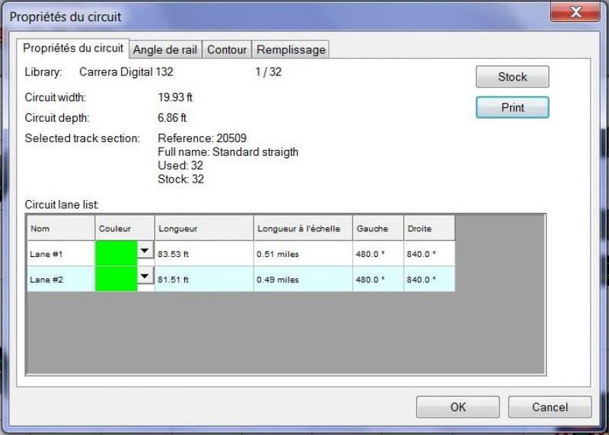Click the Print button

click(x=512, y=107)
